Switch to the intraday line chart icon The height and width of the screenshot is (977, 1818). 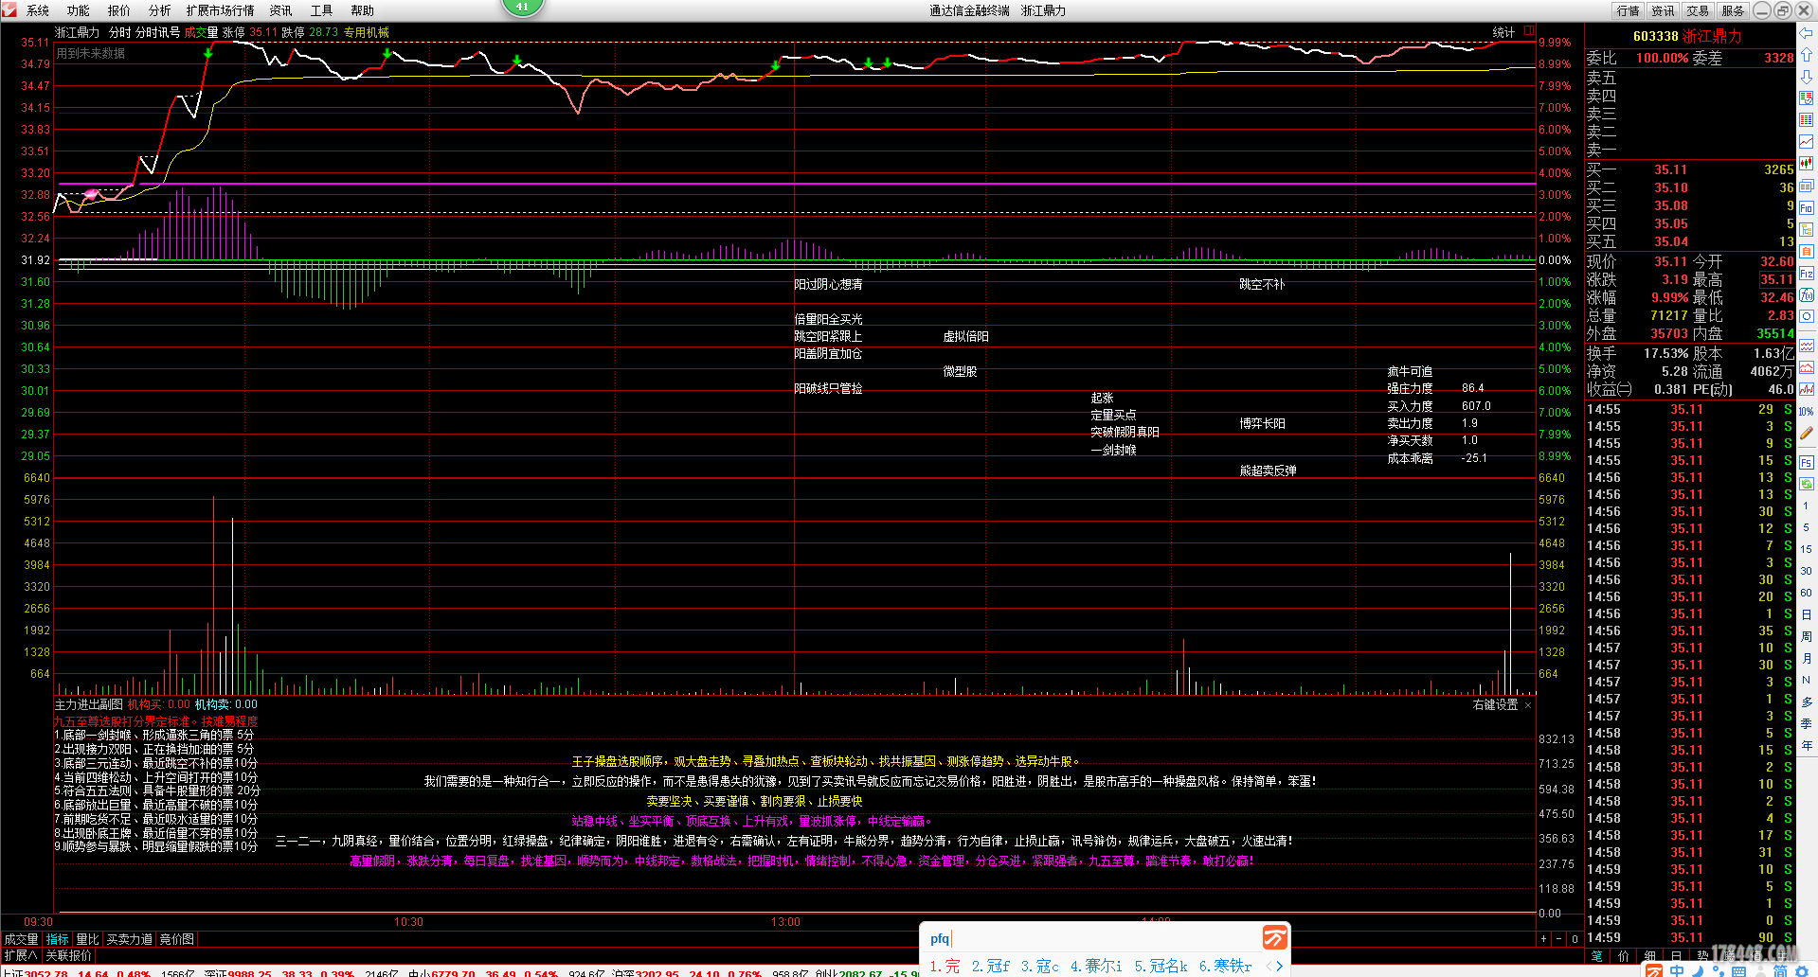1807,142
